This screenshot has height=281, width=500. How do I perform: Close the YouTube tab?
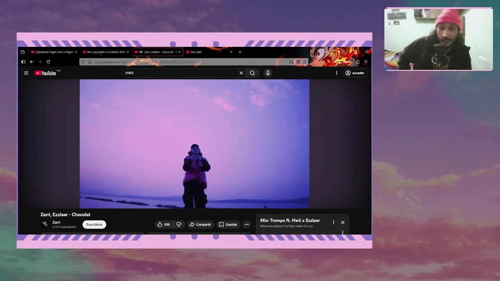pos(231,52)
